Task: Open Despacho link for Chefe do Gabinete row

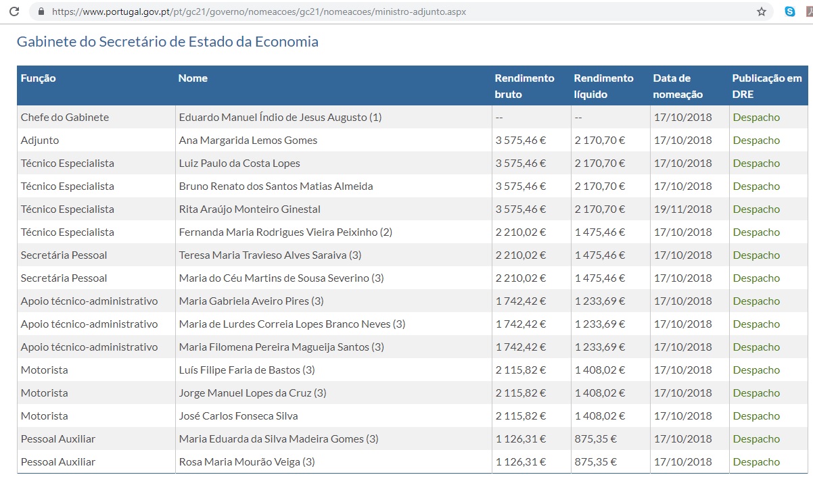Action: [756, 117]
